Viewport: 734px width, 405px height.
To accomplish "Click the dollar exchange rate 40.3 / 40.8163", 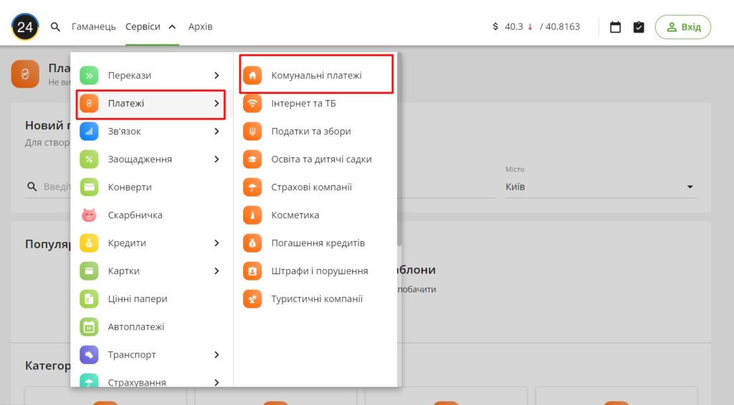I will pos(536,26).
